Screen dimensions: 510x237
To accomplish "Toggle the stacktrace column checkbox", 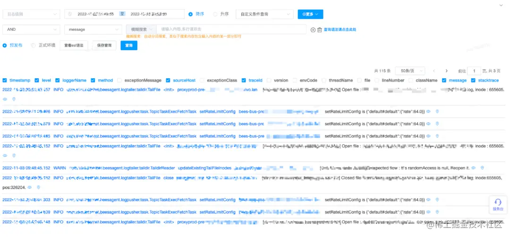I will (x=473, y=80).
